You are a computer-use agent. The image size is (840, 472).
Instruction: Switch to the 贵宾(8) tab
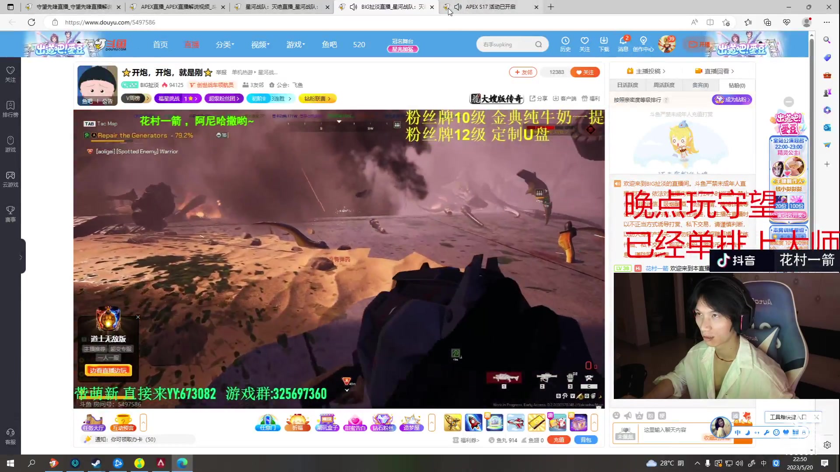pyautogui.click(x=700, y=85)
